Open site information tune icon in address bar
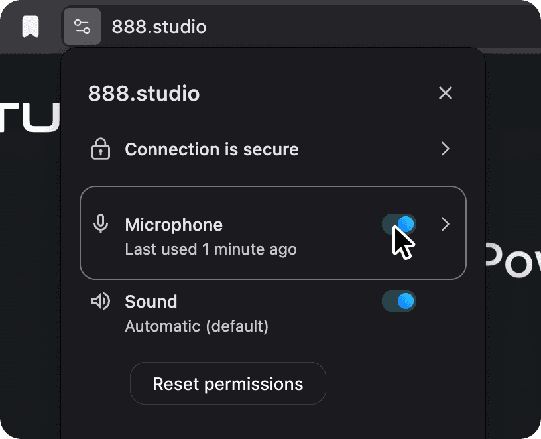The height and width of the screenshot is (439, 541). [x=82, y=27]
